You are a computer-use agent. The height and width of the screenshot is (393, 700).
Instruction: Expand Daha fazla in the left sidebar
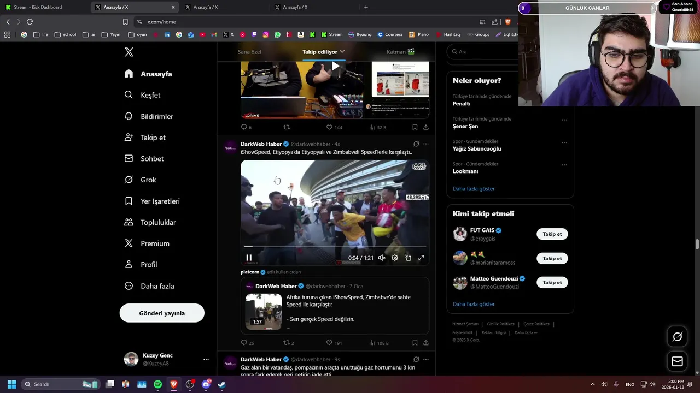149,286
